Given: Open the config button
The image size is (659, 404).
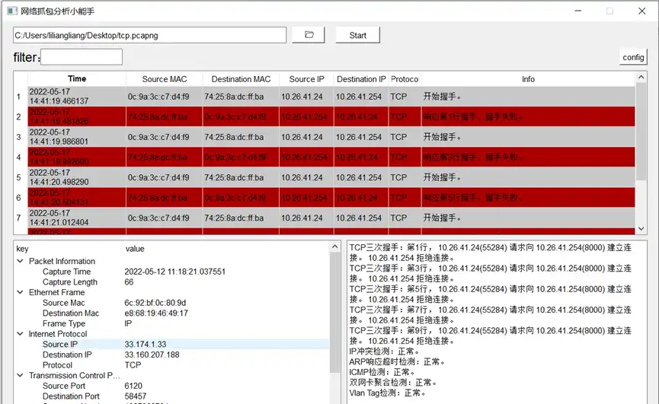Looking at the screenshot, I should pyautogui.click(x=633, y=57).
